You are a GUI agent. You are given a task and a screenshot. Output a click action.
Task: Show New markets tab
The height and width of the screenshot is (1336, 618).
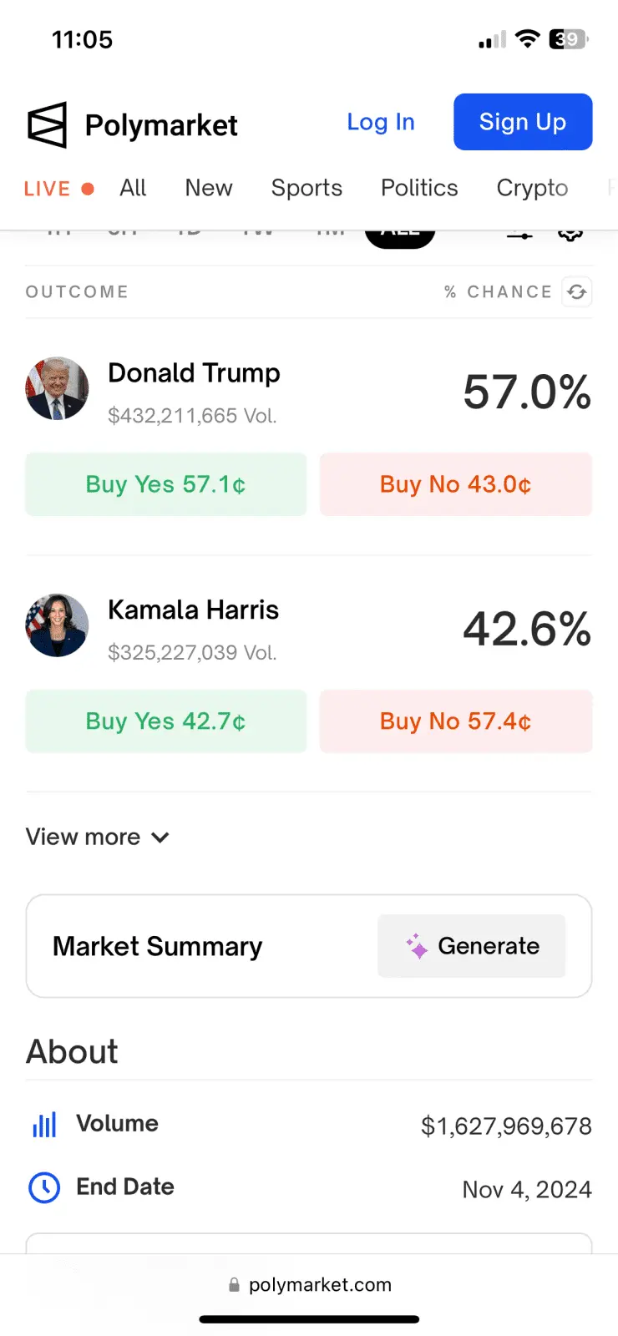(x=209, y=188)
